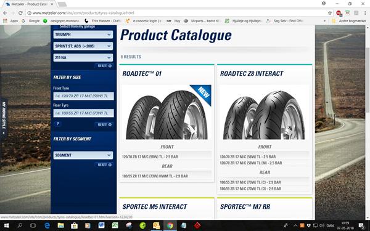
Task: Open the SEGMENT filter dropdown
Action: click(83, 155)
